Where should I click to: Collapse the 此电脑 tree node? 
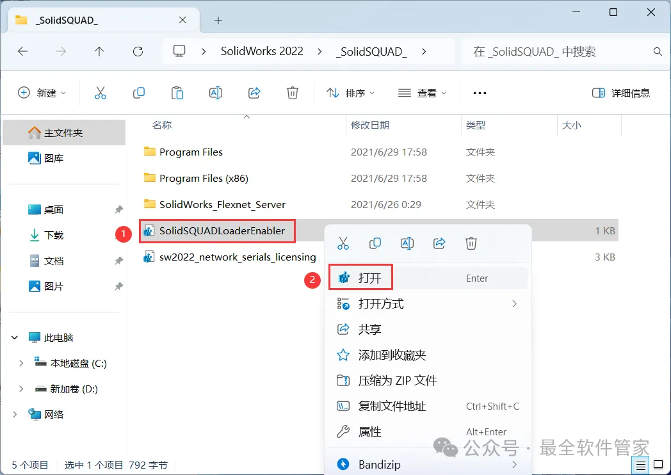15,337
